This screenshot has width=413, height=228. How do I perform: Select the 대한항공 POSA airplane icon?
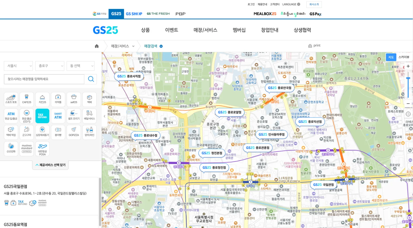42,149
